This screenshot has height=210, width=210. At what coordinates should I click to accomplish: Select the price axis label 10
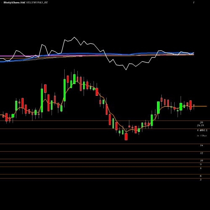pos(201,160)
